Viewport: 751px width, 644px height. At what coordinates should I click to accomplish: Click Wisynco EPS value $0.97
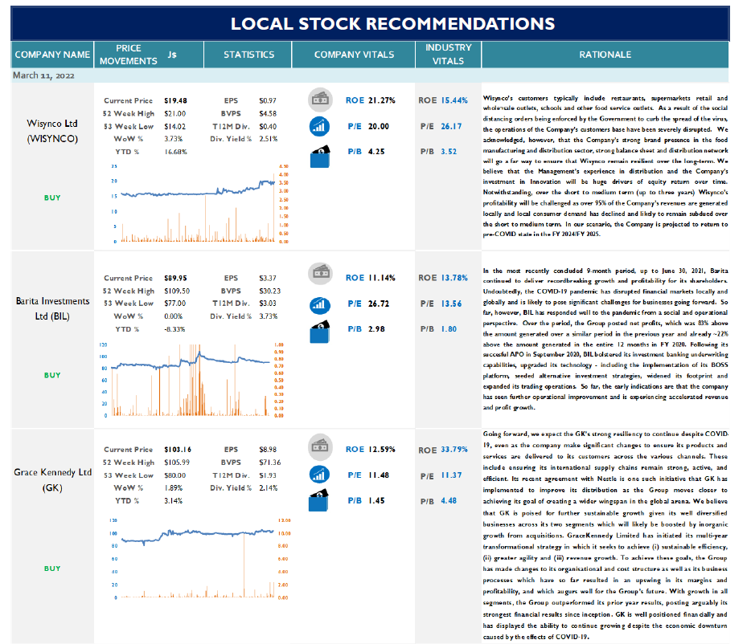pyautogui.click(x=268, y=100)
